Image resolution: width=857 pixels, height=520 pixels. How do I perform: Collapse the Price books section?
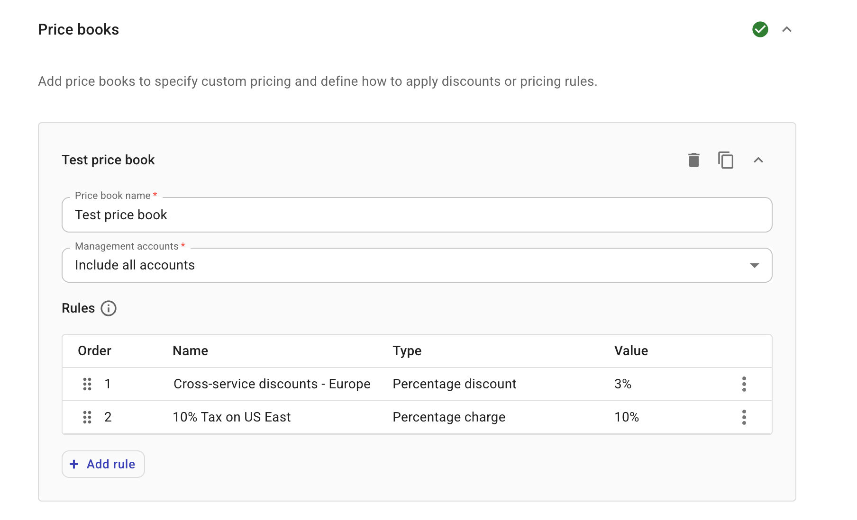click(x=787, y=29)
